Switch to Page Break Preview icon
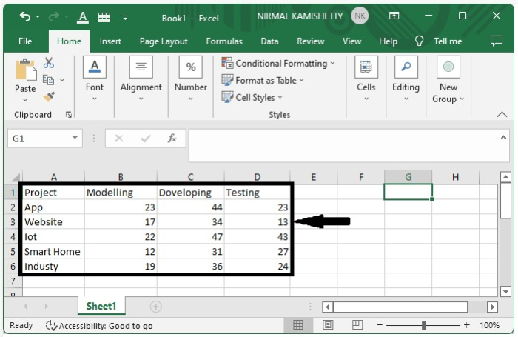The width and height of the screenshot is (518, 337). click(357, 325)
